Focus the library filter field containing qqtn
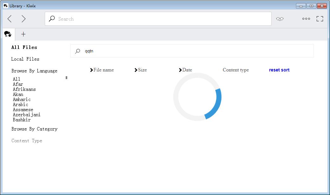The height and width of the screenshot is (195, 330). (192, 51)
